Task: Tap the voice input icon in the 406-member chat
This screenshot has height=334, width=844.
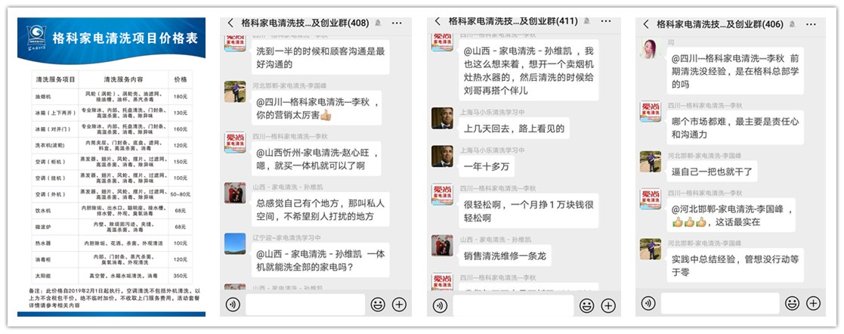Action: pos(648,303)
